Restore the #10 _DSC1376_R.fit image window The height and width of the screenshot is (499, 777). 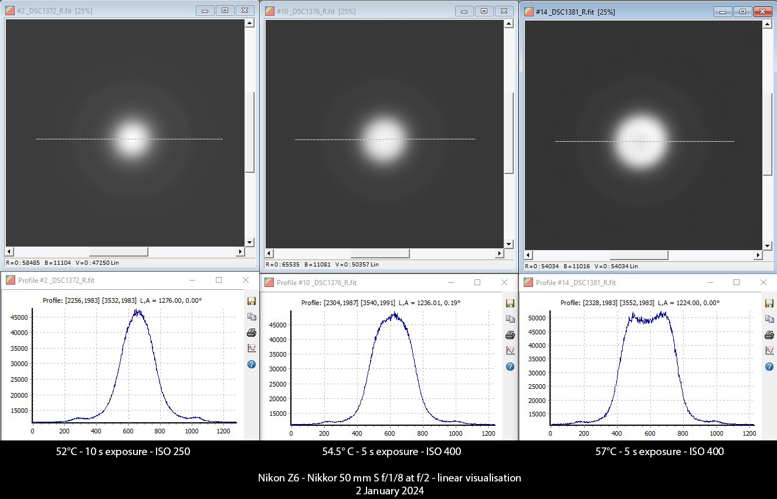(x=484, y=11)
